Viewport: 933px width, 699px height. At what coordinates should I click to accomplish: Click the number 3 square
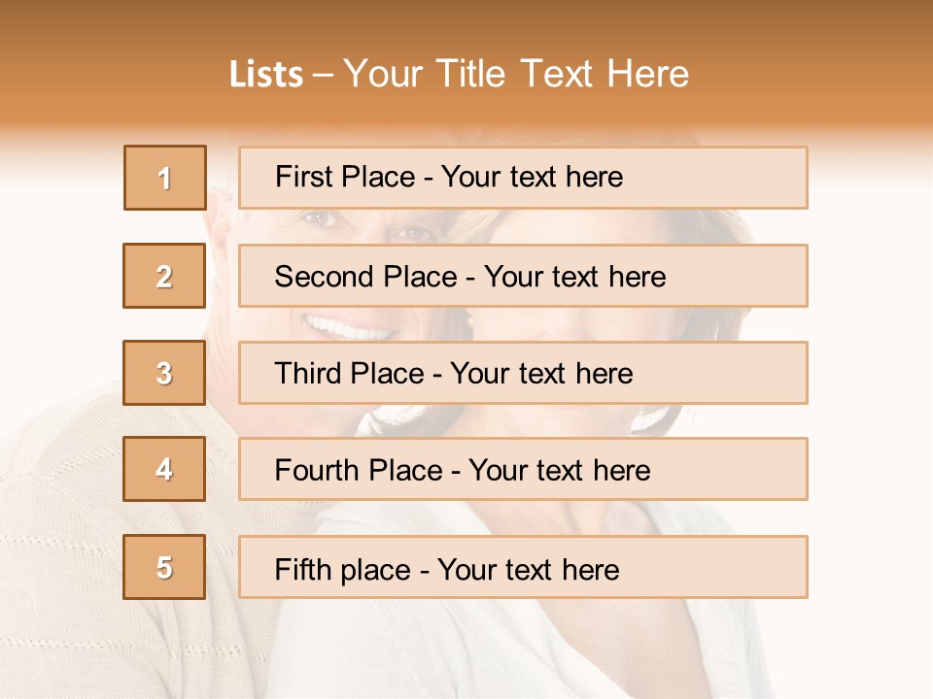[x=165, y=373]
